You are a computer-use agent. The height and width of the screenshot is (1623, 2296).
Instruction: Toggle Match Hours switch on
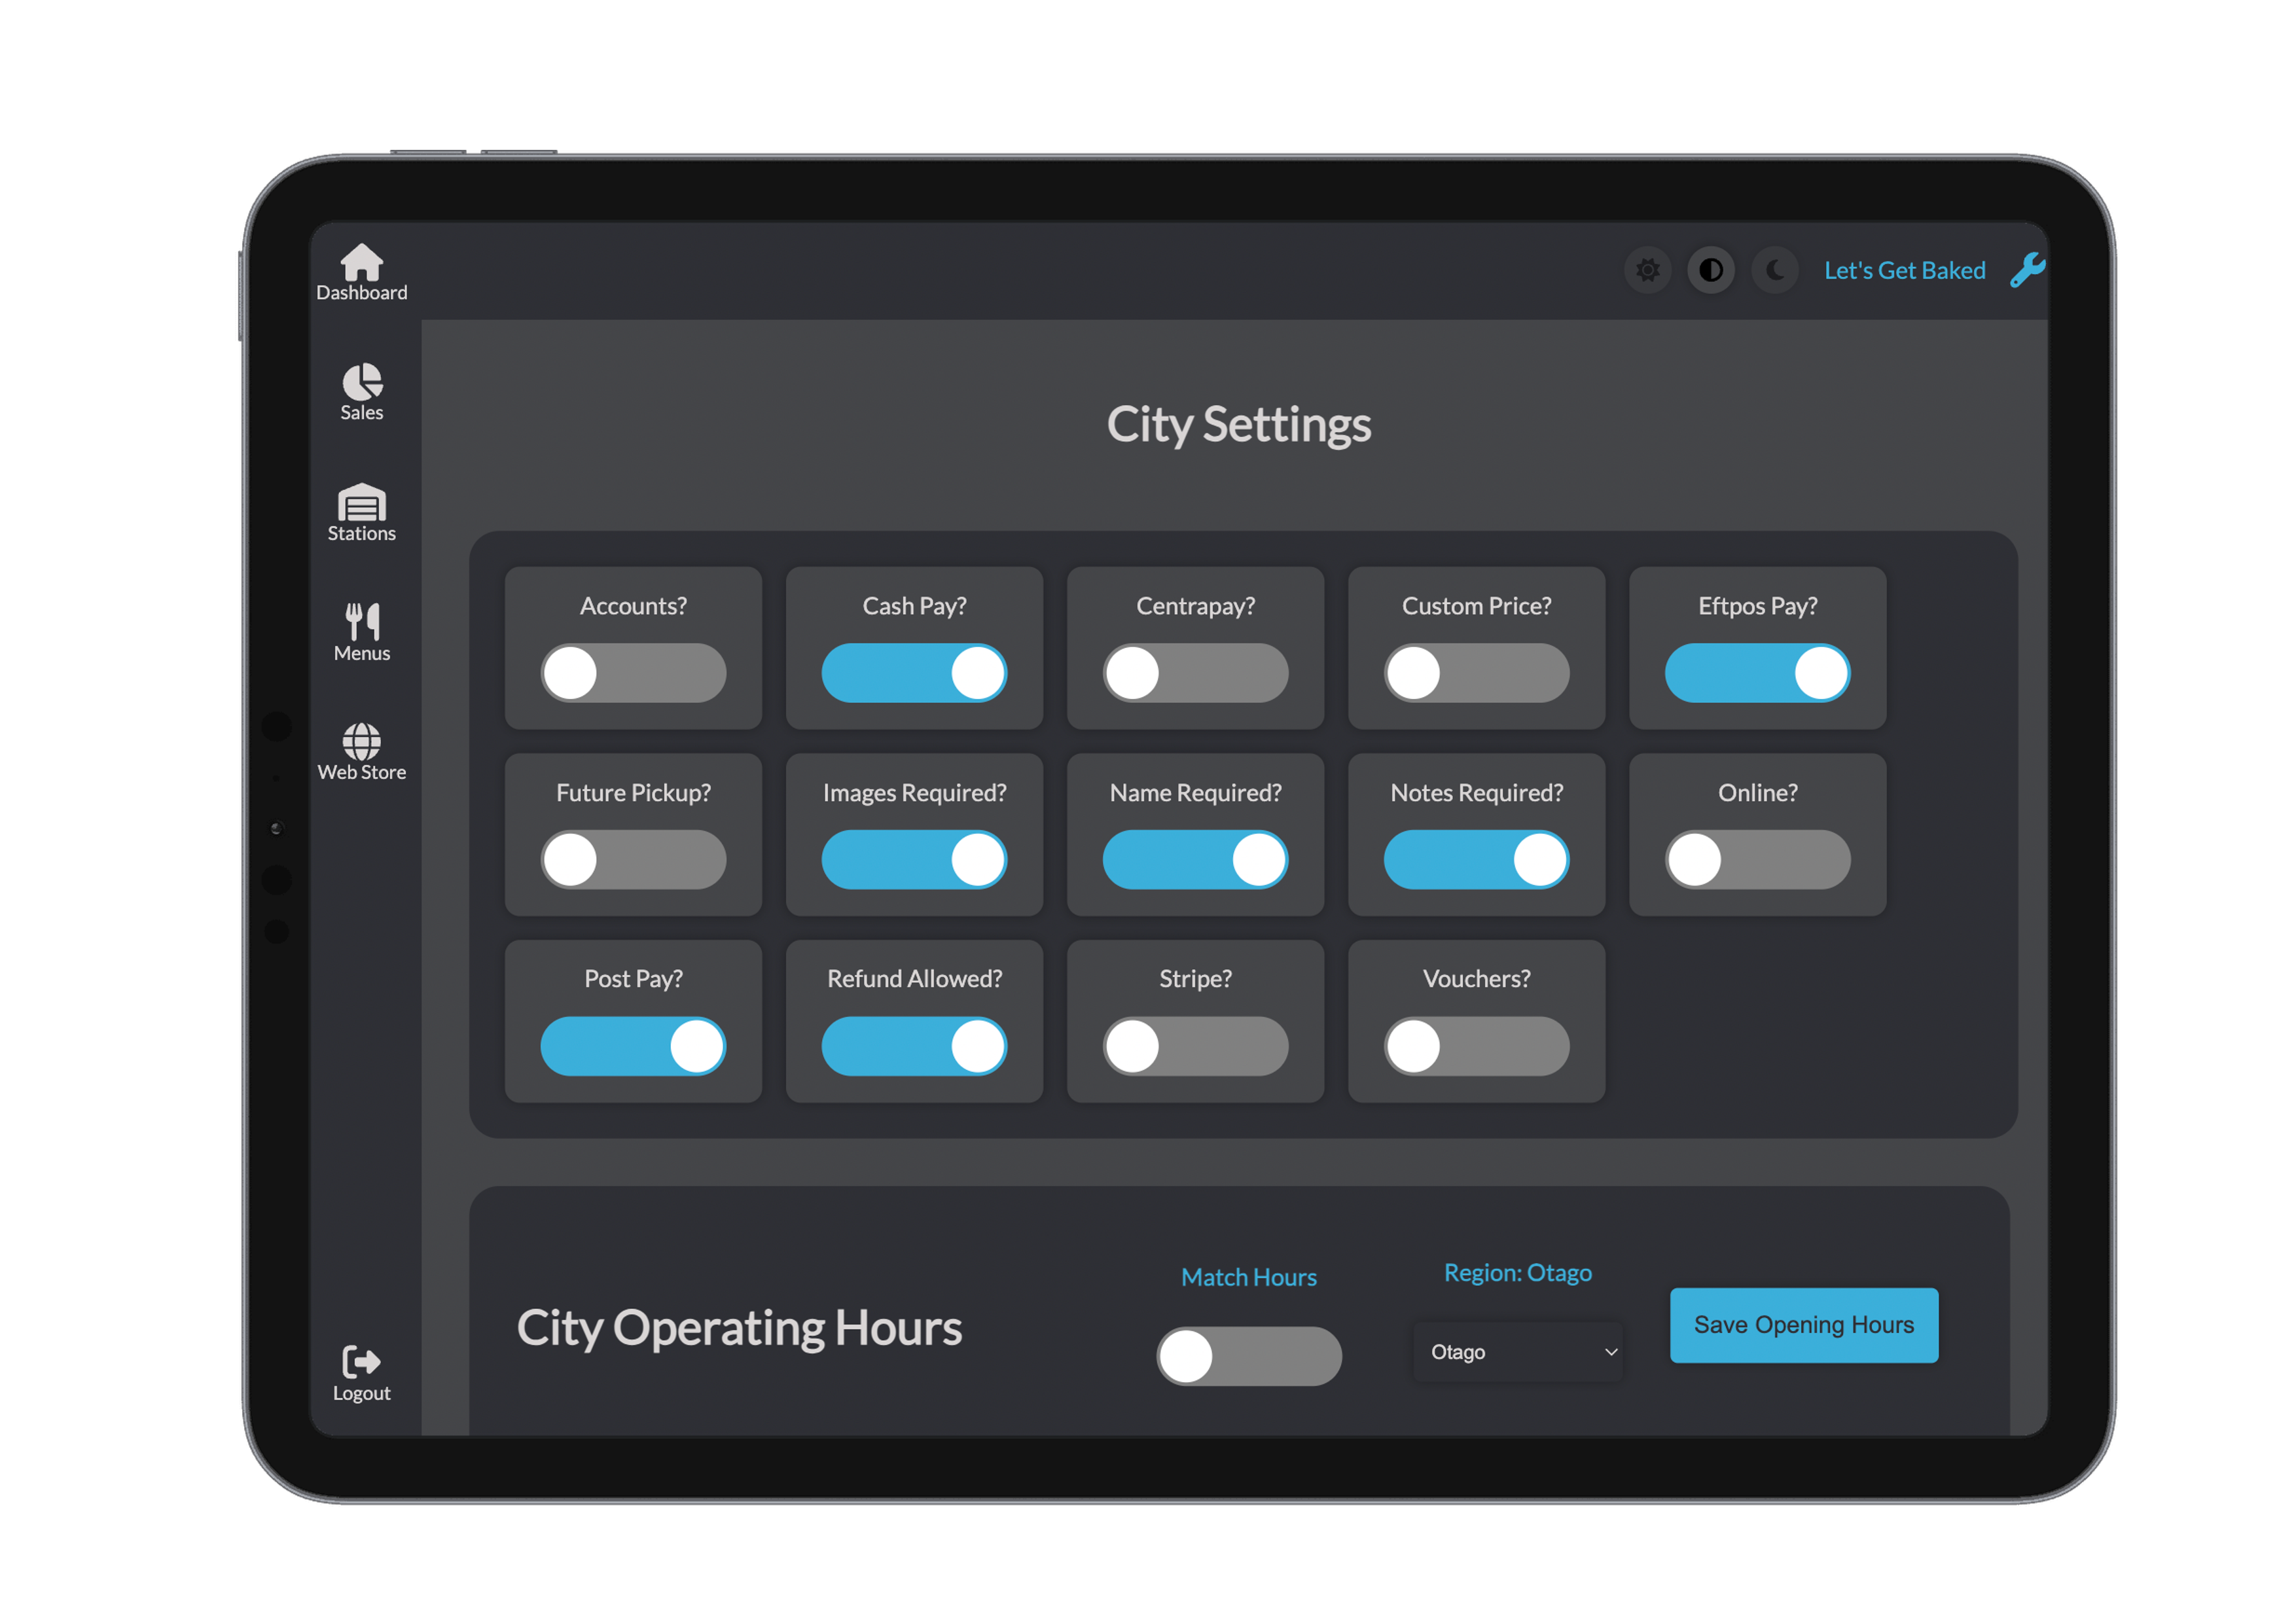point(1249,1357)
